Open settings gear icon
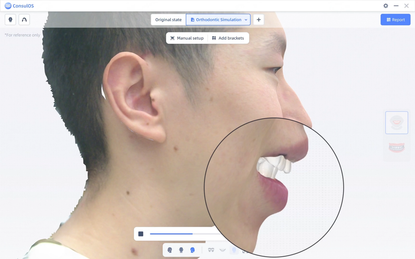415x259 pixels. click(386, 6)
